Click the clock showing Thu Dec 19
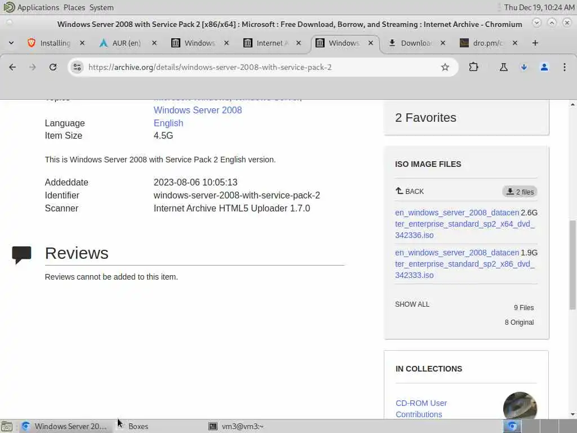Screen dimensions: 577x433 539,7
